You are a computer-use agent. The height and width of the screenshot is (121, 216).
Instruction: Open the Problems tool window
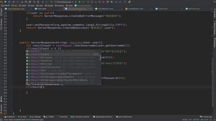tap(9, 117)
